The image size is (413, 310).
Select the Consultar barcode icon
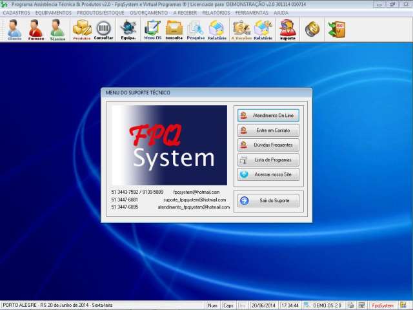(x=103, y=30)
